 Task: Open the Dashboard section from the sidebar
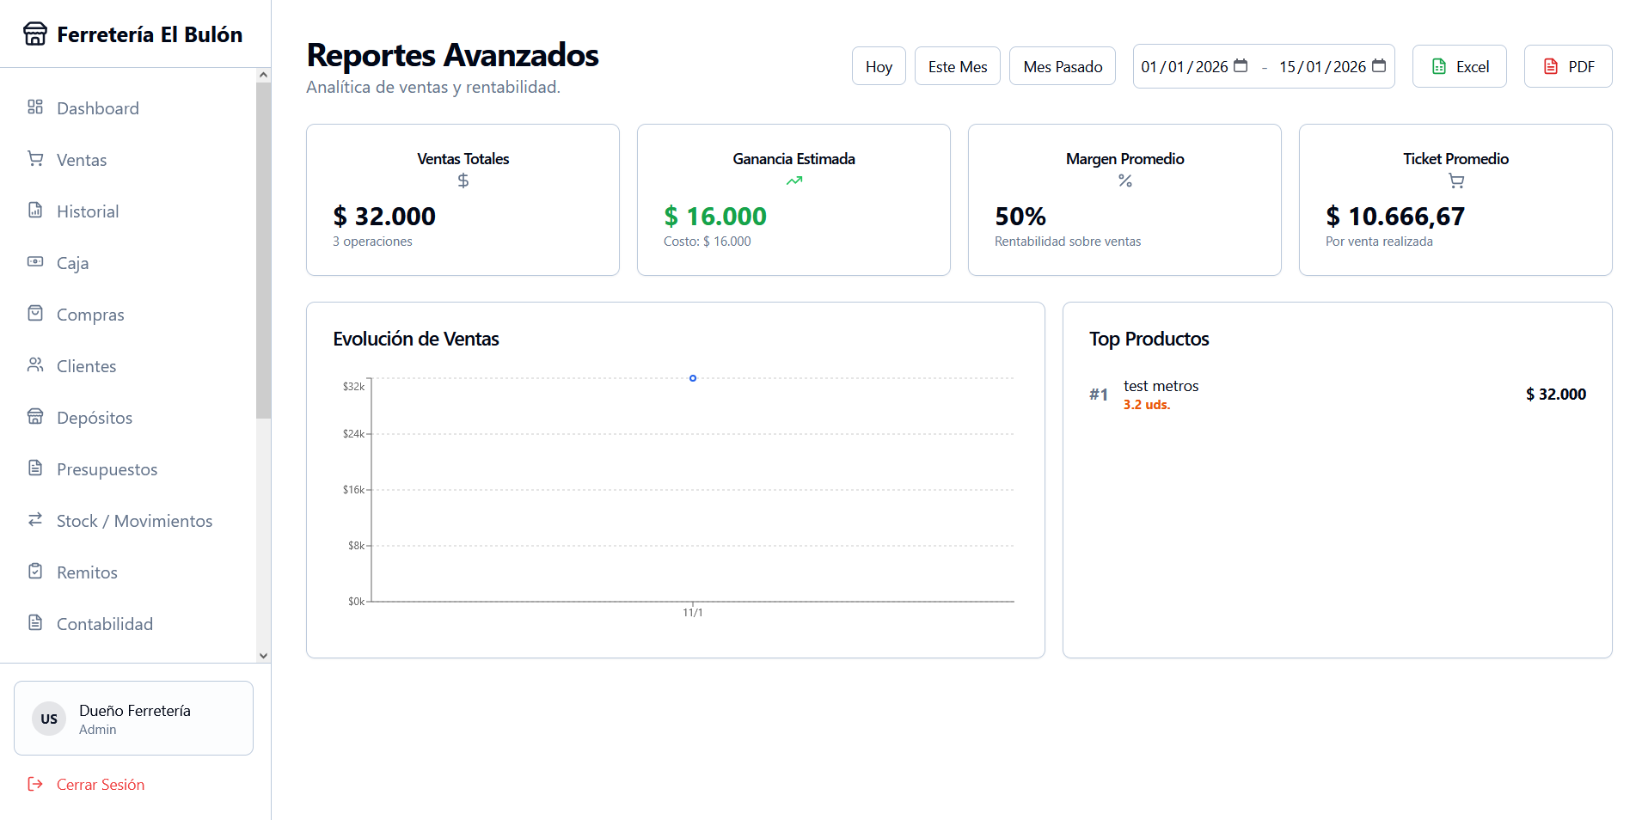[x=96, y=107]
